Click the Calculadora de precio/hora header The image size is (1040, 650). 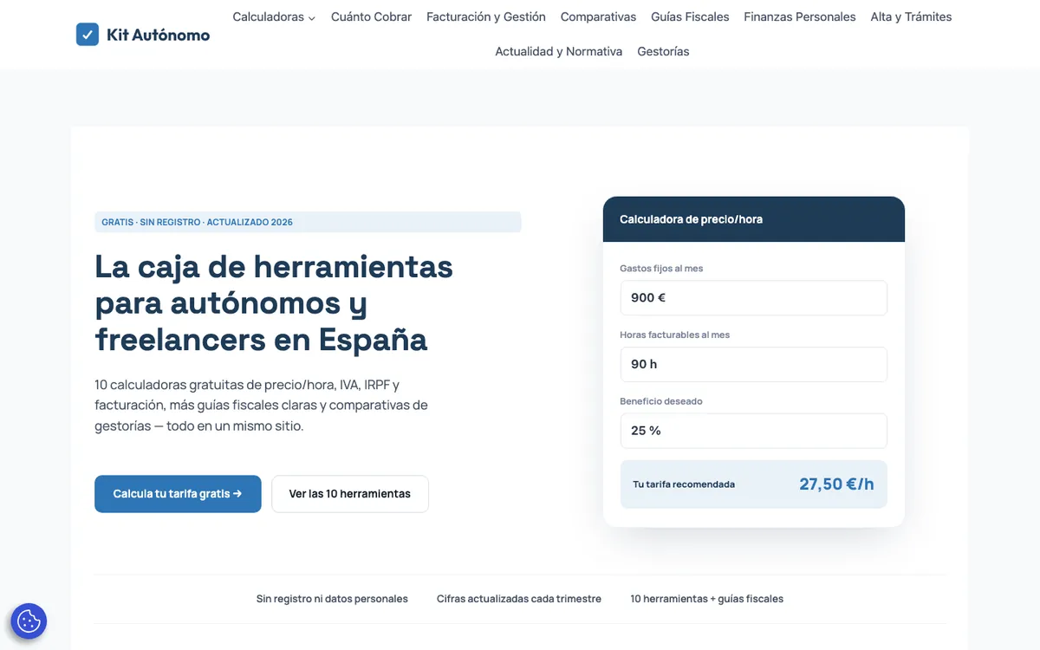pyautogui.click(x=754, y=219)
